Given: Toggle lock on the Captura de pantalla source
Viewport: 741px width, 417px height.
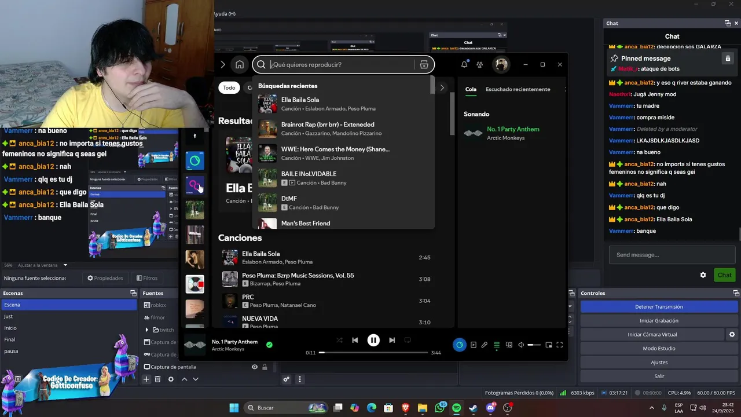Looking at the screenshot, I should point(265,367).
